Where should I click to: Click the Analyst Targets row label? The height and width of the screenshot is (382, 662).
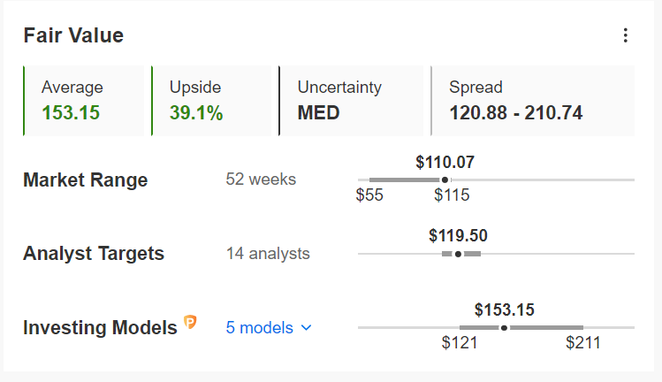click(x=94, y=254)
